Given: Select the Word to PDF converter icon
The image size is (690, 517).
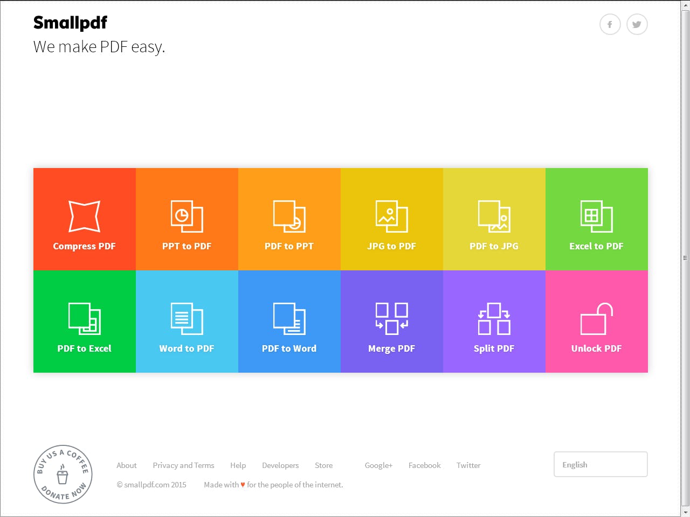Looking at the screenshot, I should tap(187, 318).
